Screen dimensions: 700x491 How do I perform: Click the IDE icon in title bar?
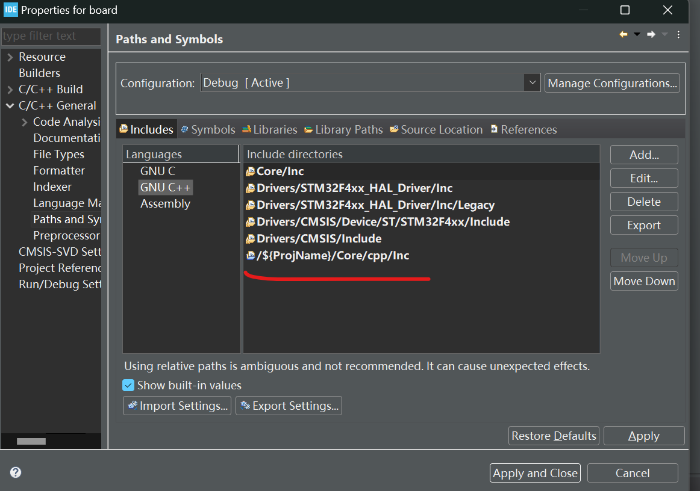click(10, 10)
